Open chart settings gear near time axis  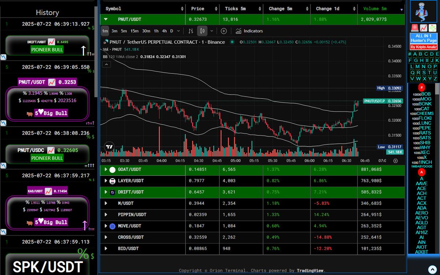click(x=395, y=161)
